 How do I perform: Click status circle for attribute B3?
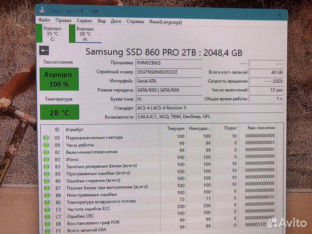[46, 166]
